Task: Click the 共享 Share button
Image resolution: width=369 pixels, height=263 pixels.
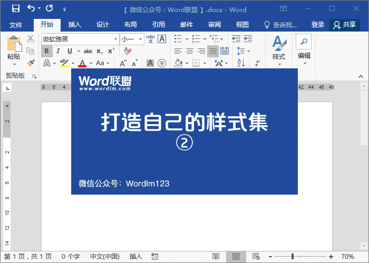Action: (345, 25)
